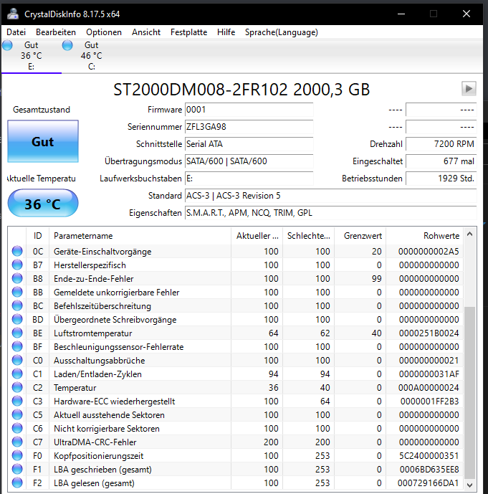Select the LBA geschrieben (gesamt) row
The image size is (488, 494).
click(236, 470)
